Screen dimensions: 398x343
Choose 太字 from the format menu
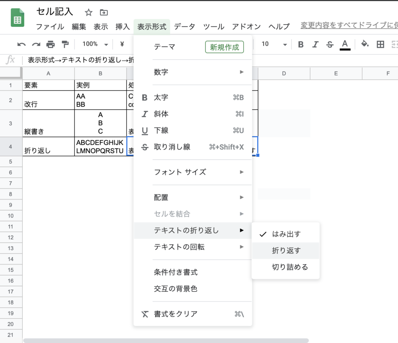click(193, 98)
